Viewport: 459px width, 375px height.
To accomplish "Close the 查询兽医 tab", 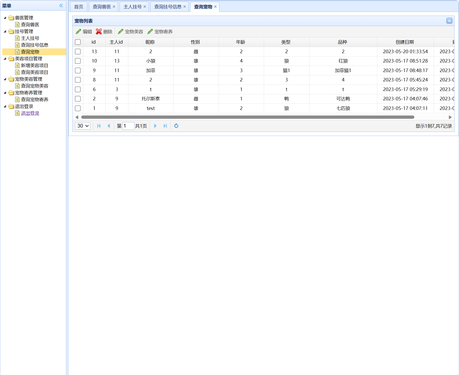I will 114,7.
